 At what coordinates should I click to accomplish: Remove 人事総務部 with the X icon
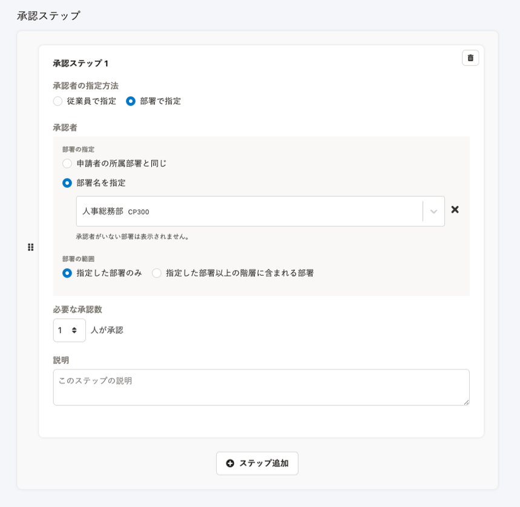pyautogui.click(x=455, y=210)
